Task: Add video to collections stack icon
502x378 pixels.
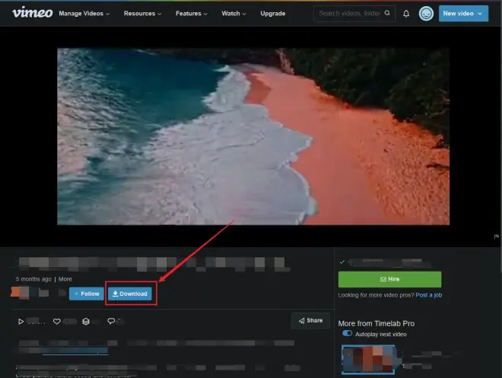Action: tap(86, 322)
